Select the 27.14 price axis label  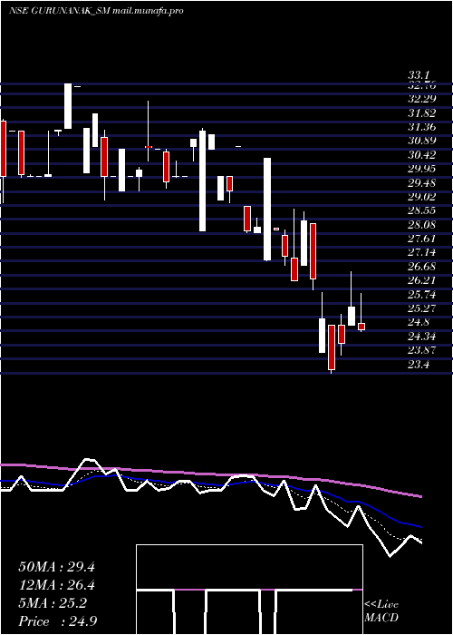(x=422, y=253)
